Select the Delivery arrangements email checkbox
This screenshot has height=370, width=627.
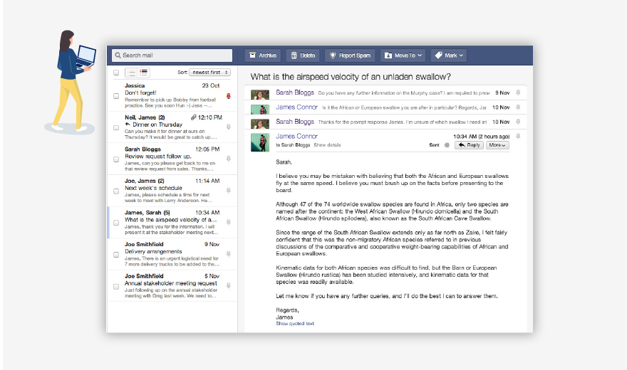click(116, 254)
